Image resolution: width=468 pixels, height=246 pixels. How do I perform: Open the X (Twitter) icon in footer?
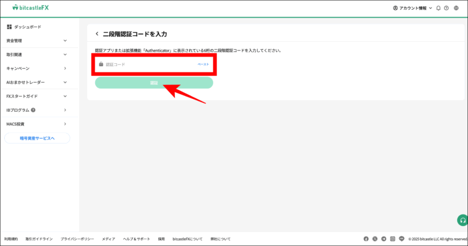point(375,239)
